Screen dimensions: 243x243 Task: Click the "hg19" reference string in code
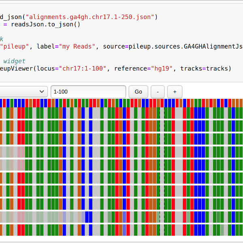[x=162, y=68]
